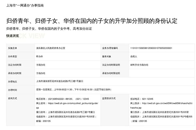Click the complaint phone 021-12345

pyautogui.click(x=148, y=99)
